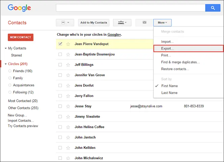224x162 pixels.
Task: Open the Starred contacts list
Action: point(17,55)
